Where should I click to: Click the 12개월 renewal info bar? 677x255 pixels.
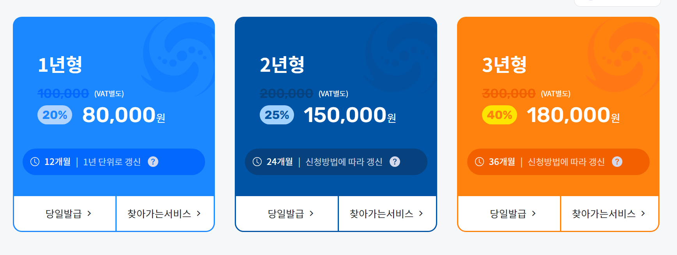(x=113, y=162)
